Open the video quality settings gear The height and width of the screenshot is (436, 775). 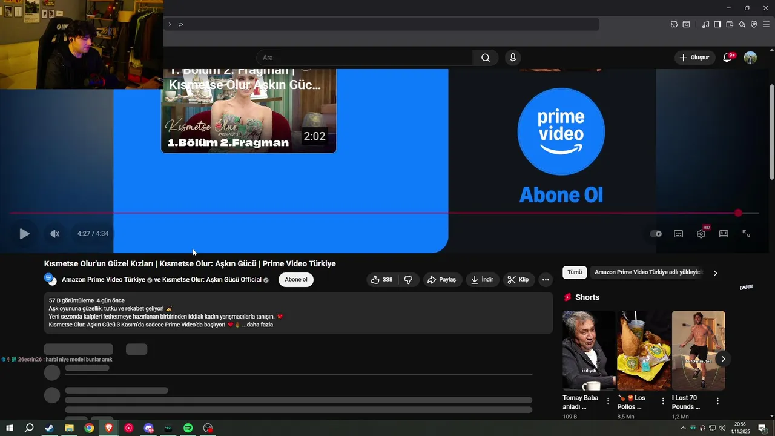701,234
